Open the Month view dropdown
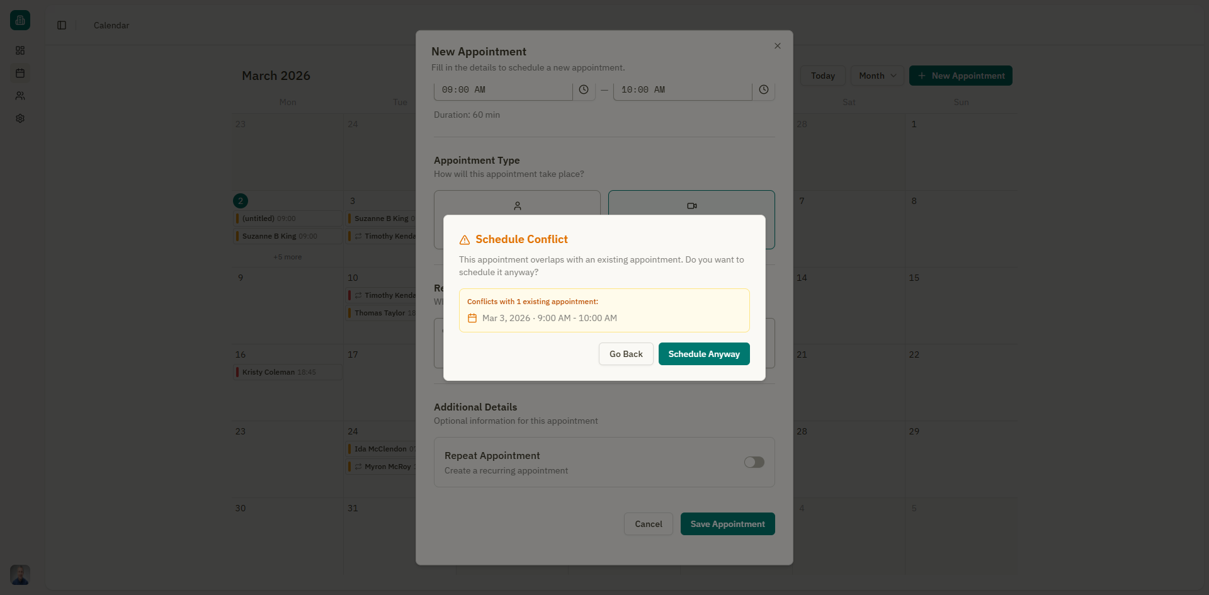The width and height of the screenshot is (1209, 595). 877,76
